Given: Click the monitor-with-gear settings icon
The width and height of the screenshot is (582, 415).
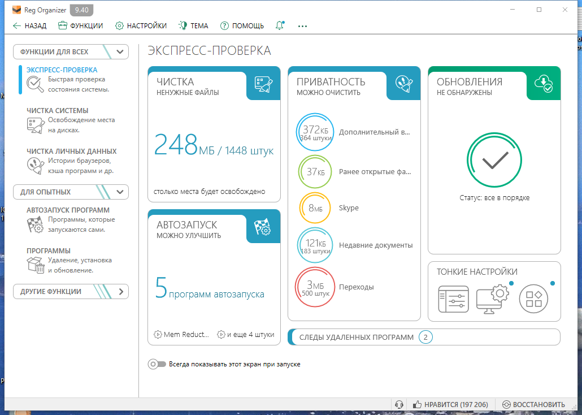Looking at the screenshot, I should 493,299.
